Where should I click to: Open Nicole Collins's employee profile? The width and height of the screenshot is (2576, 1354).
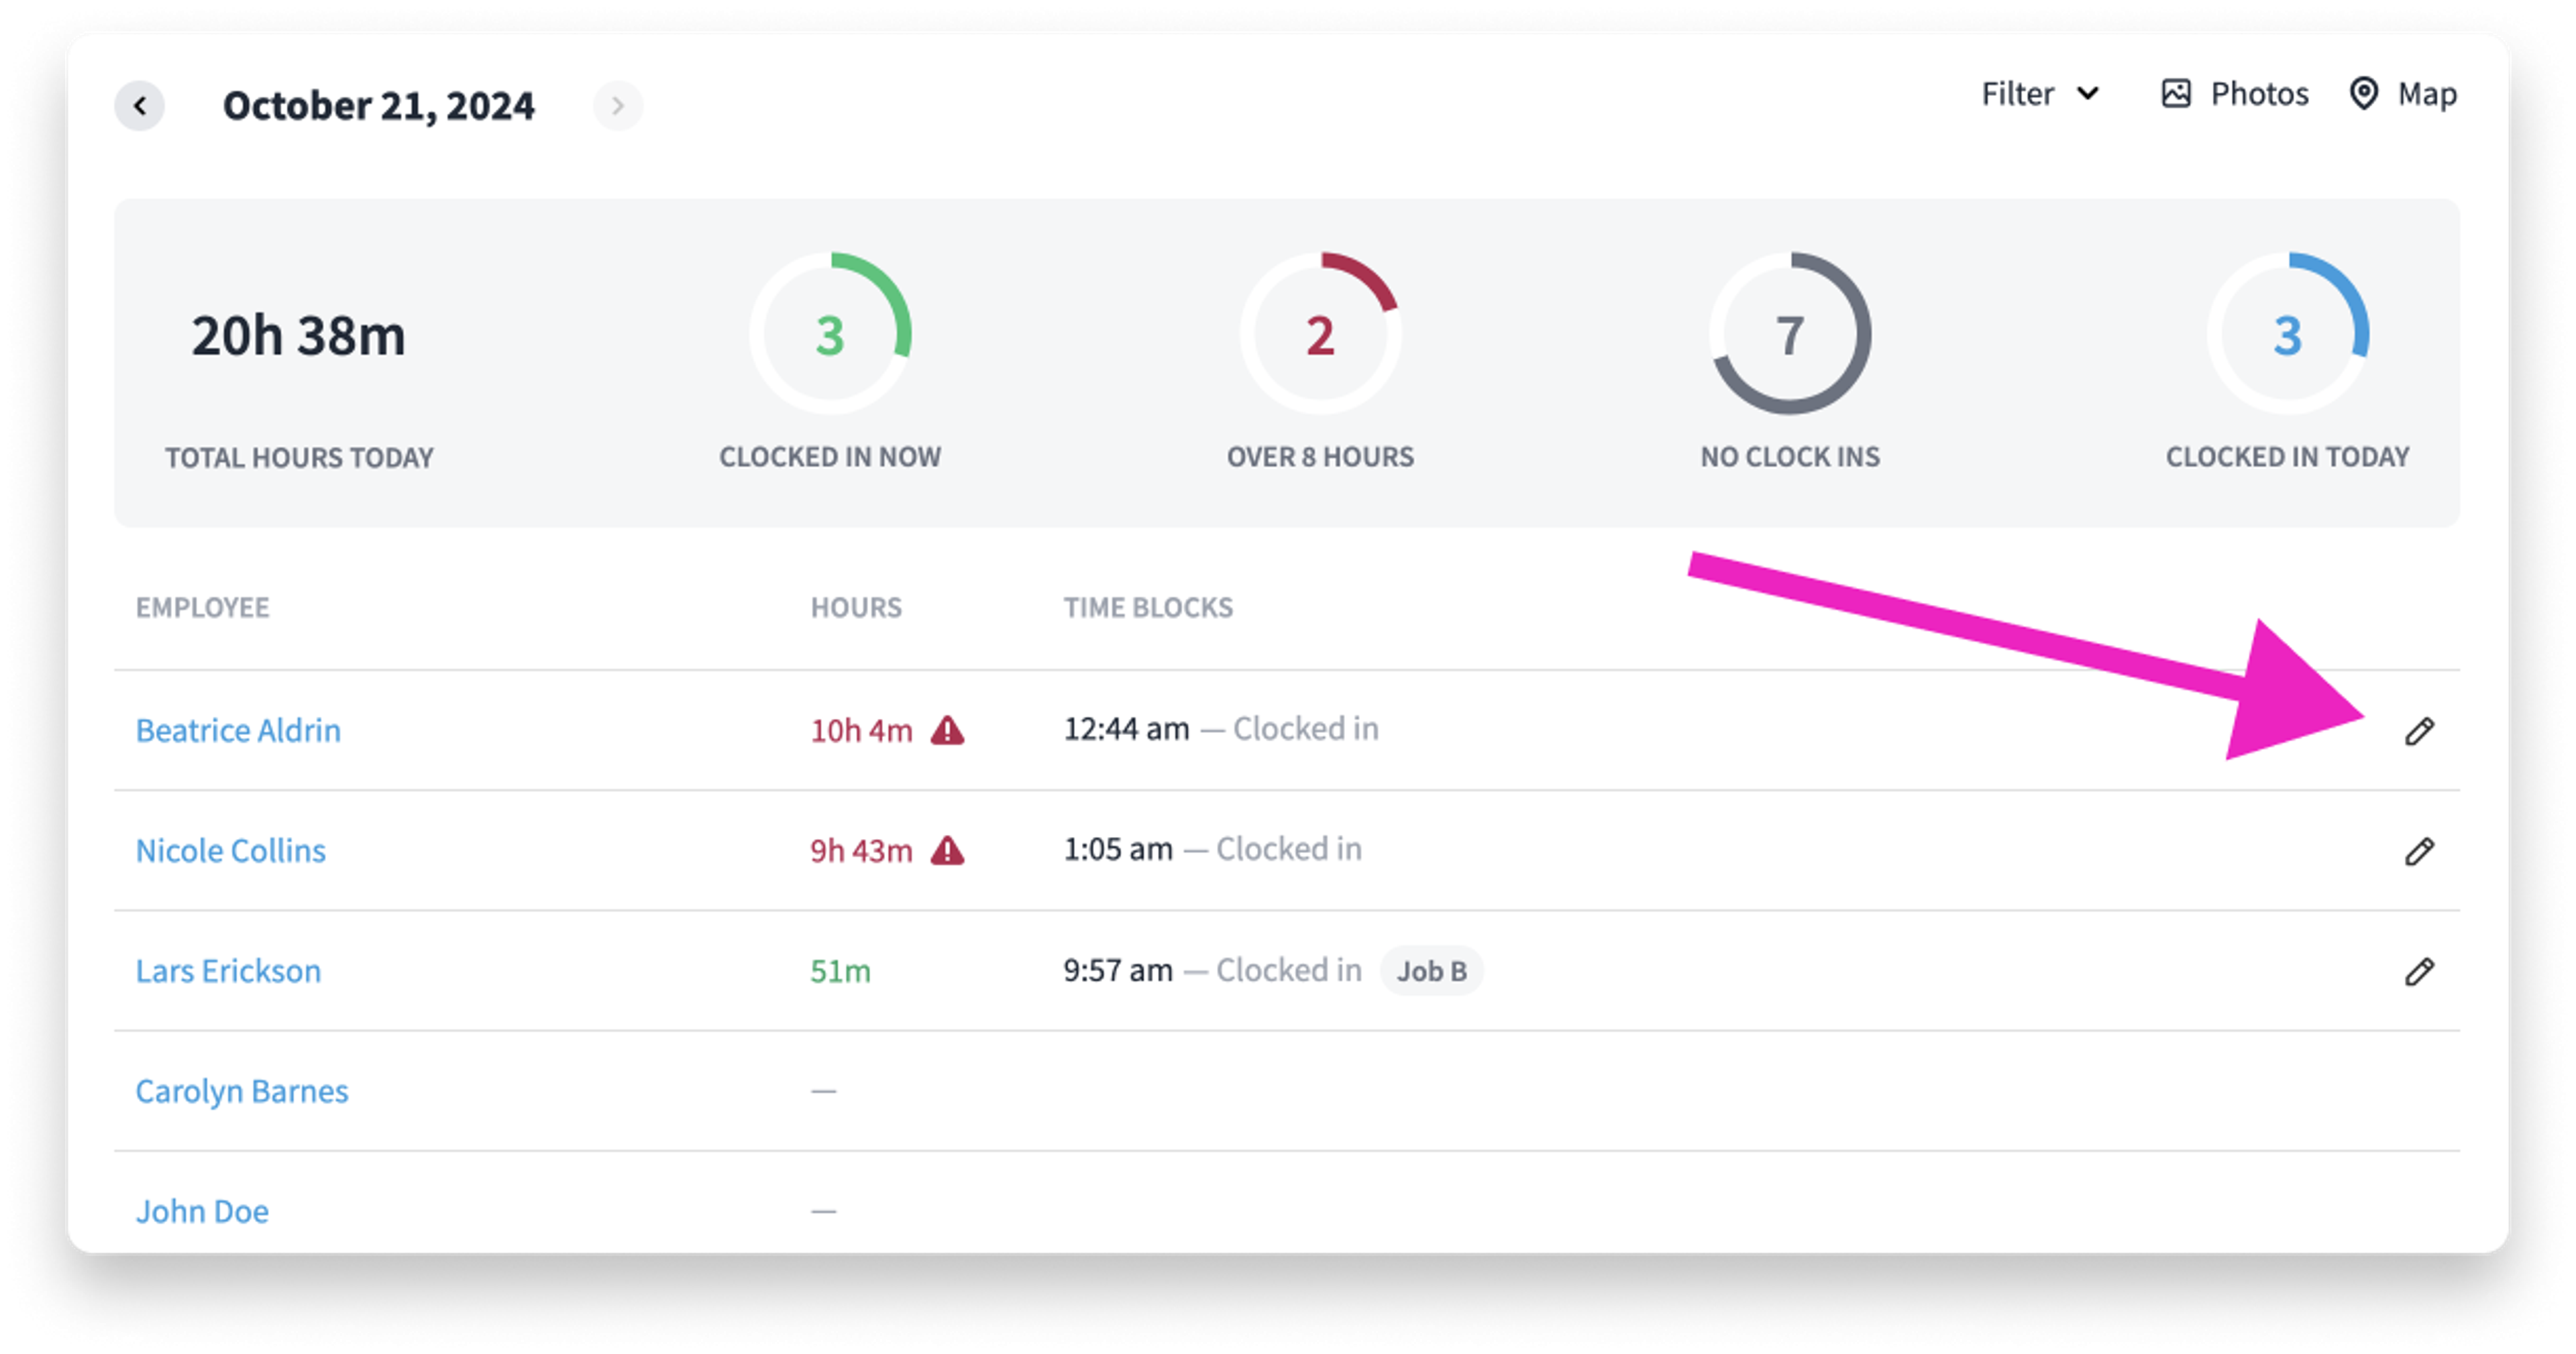230,850
